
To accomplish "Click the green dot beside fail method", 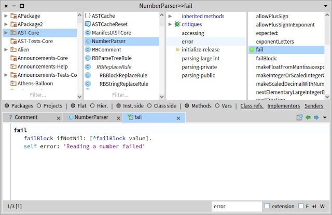I will tap(252, 50).
